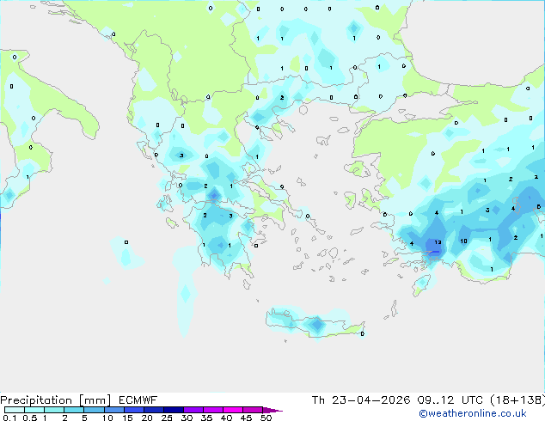Click the legend label 10

107,418
